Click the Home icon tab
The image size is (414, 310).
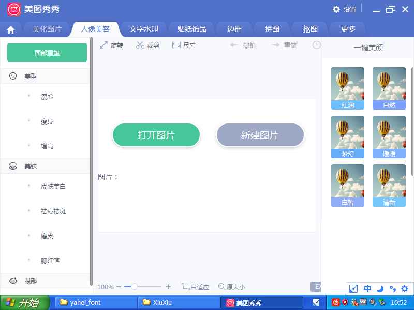[x=10, y=29]
